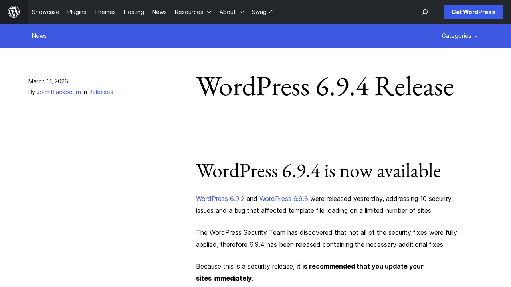This screenshot has width=511, height=287.
Task: Follow the WordPress 6.9.3 link
Action: tap(284, 199)
